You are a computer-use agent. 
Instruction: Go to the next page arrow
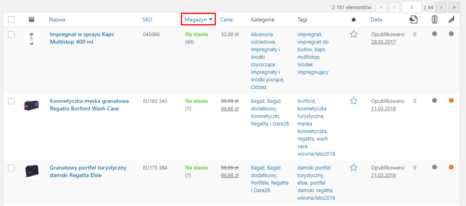point(441,7)
